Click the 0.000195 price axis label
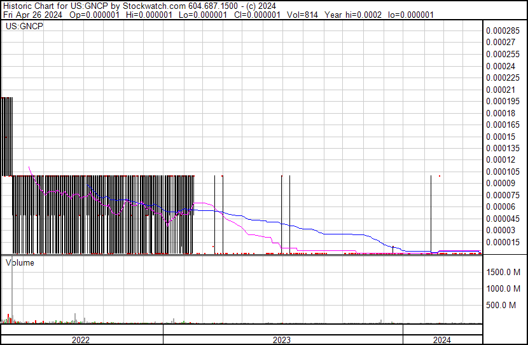This screenshot has height=345, width=528. 503,101
